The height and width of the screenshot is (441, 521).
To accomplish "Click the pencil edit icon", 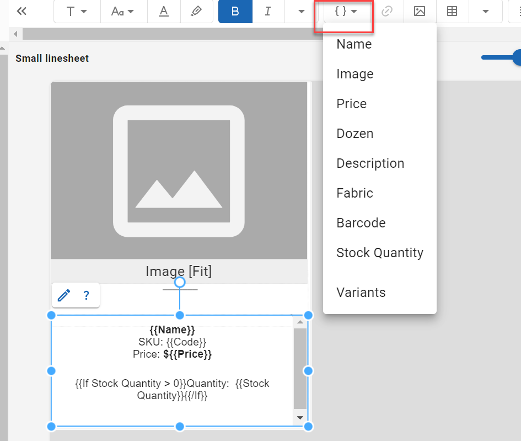I will [64, 295].
